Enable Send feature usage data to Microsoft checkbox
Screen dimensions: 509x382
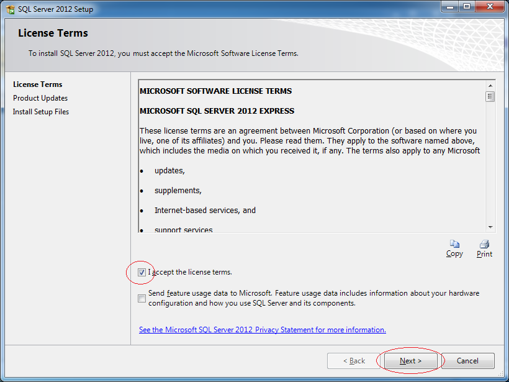pos(142,298)
